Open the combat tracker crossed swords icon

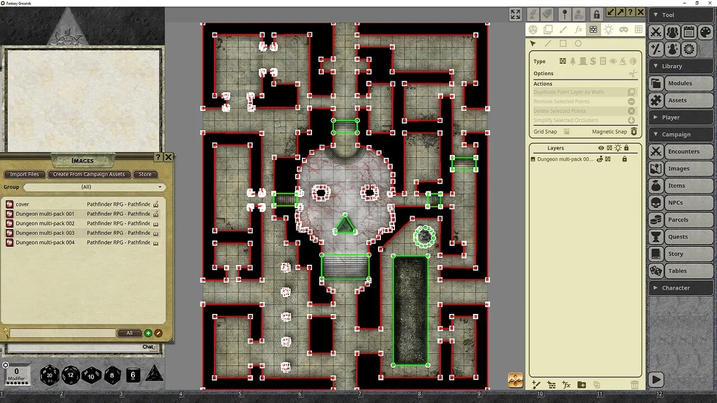coord(656,32)
